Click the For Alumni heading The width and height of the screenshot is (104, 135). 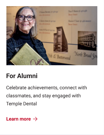click(22, 76)
